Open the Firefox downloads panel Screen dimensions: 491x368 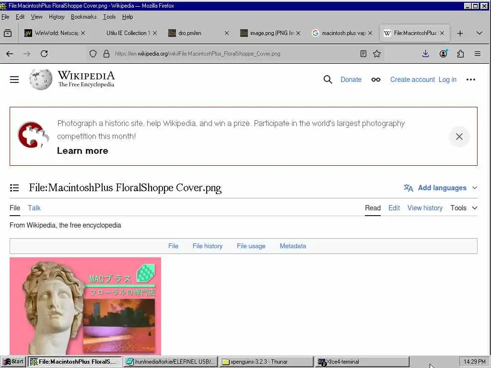click(426, 54)
